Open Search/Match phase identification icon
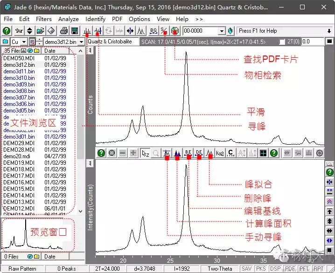The image size is (335, 273). point(164,31)
